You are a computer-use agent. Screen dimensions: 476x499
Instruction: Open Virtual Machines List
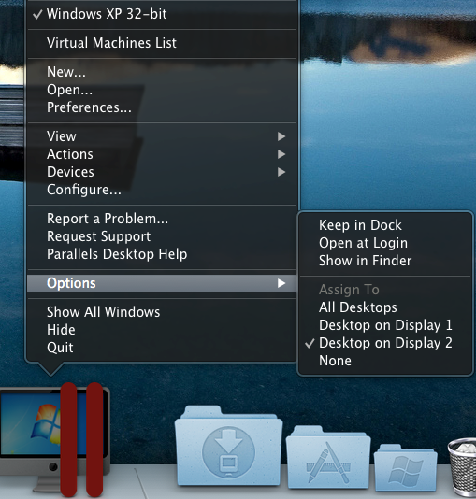click(162, 43)
